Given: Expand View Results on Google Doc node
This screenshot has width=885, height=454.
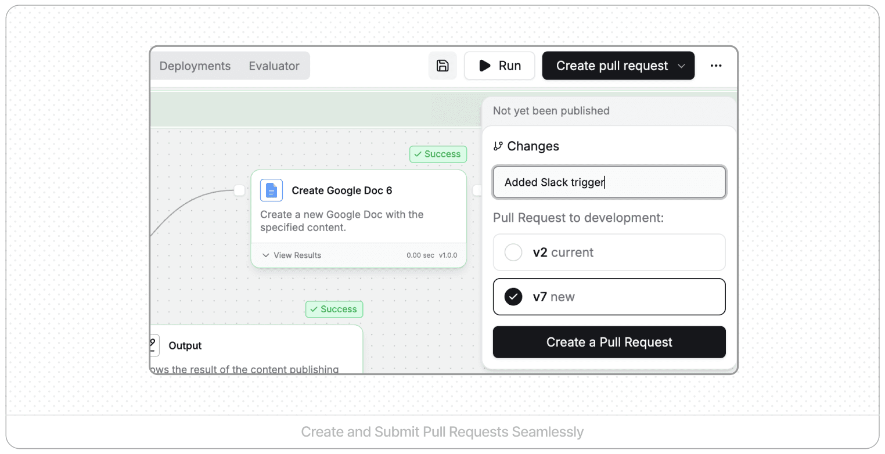Looking at the screenshot, I should click(x=292, y=255).
